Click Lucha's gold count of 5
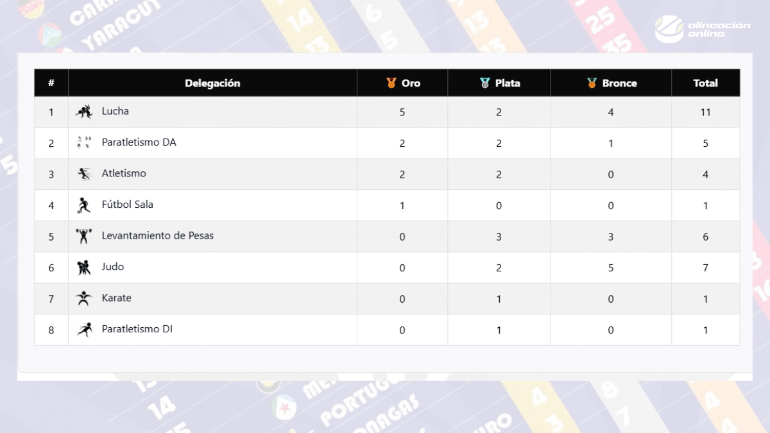Viewport: 770px width, 433px height. [402, 112]
